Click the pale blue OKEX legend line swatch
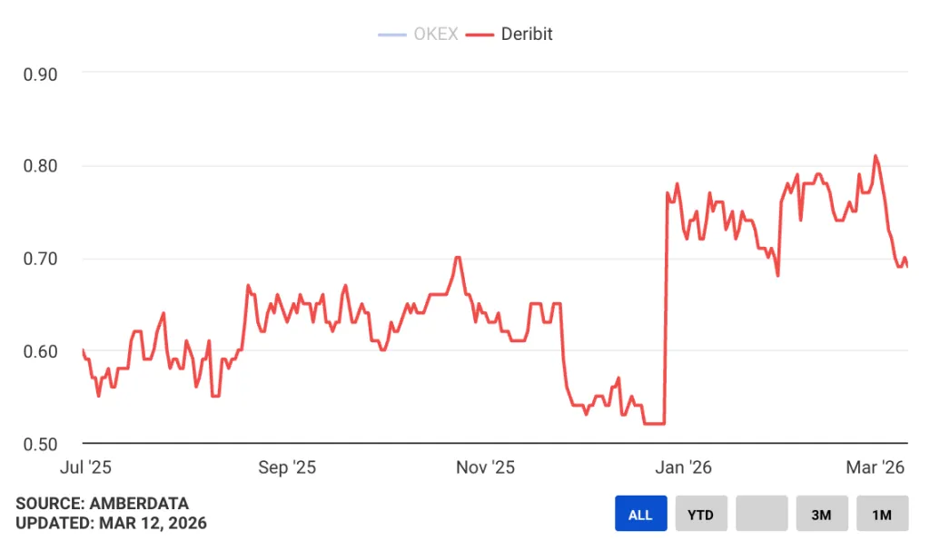 391,34
